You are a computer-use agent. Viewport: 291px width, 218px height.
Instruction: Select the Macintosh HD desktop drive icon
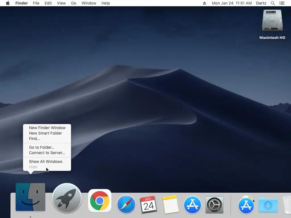[x=272, y=20]
